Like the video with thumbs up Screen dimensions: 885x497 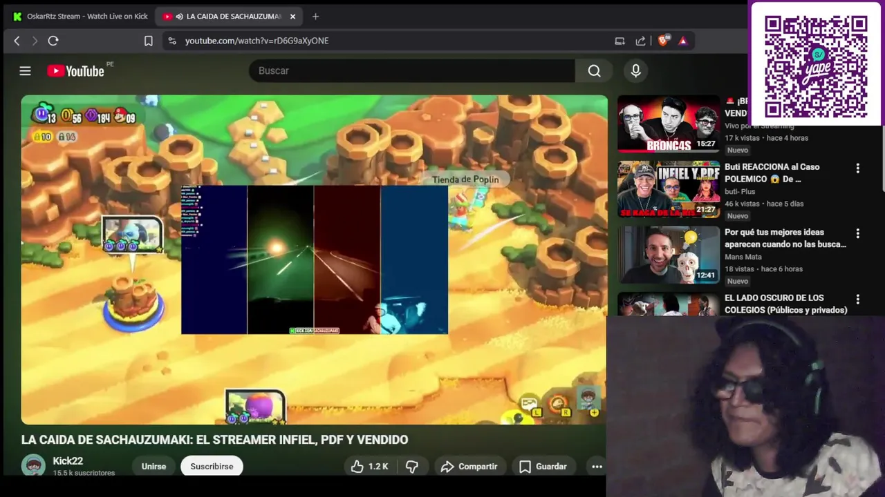pyautogui.click(x=370, y=467)
